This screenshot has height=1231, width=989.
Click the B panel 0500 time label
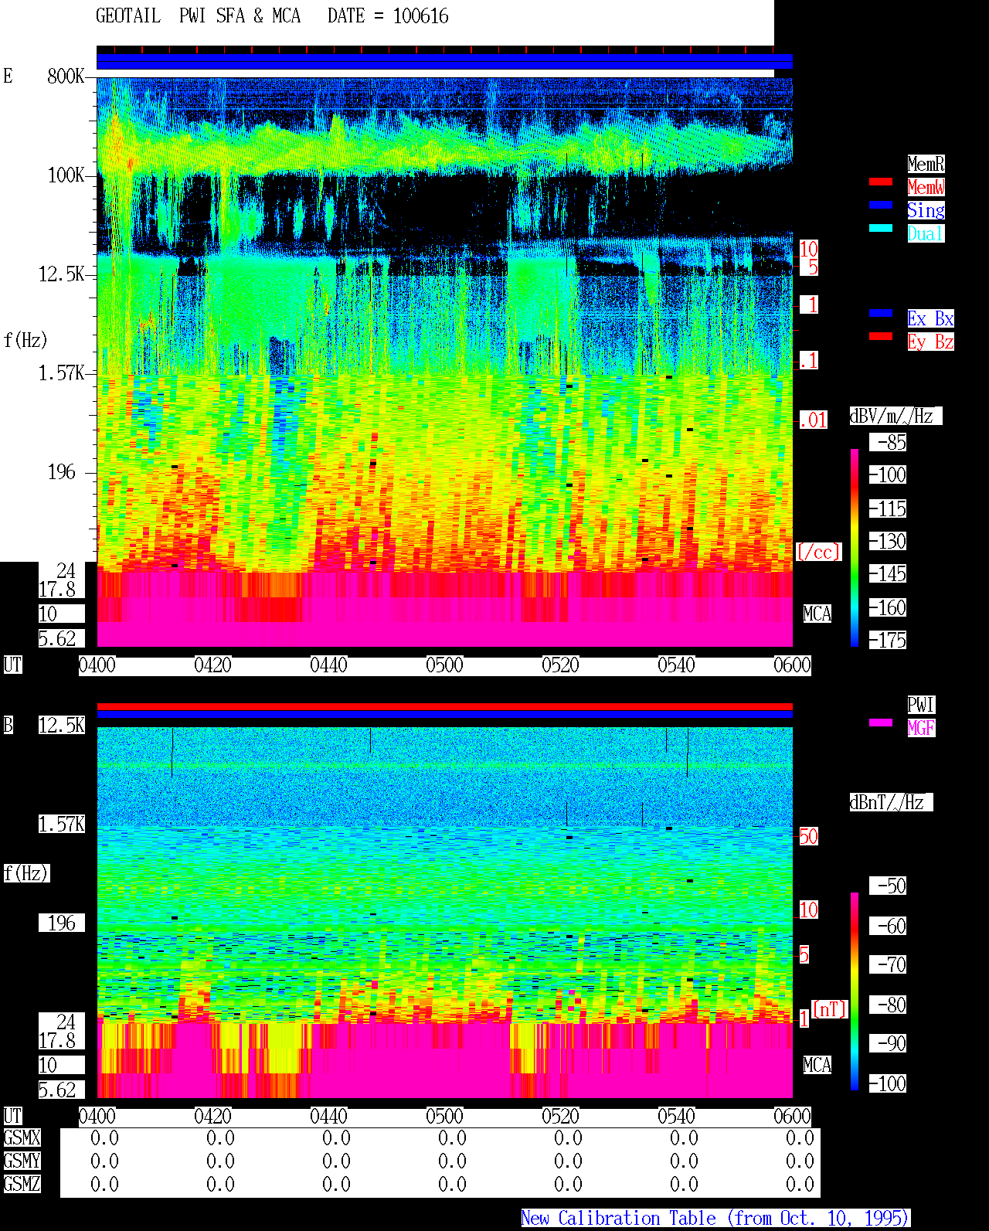pyautogui.click(x=444, y=1116)
